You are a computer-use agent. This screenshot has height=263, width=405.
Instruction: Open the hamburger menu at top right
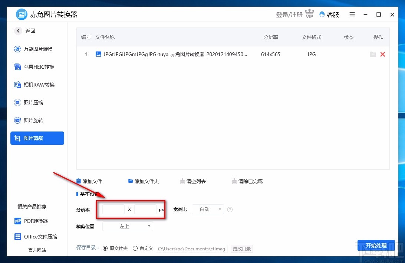(352, 14)
